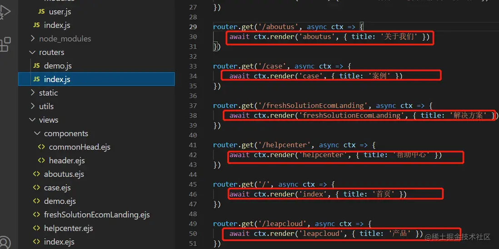Place cursor in router.get('/case' line
This screenshot has height=249, width=499.
pyautogui.click(x=282, y=66)
